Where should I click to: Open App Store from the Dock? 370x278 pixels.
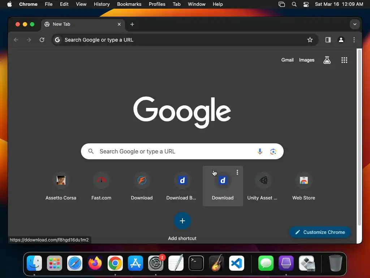coord(135,263)
